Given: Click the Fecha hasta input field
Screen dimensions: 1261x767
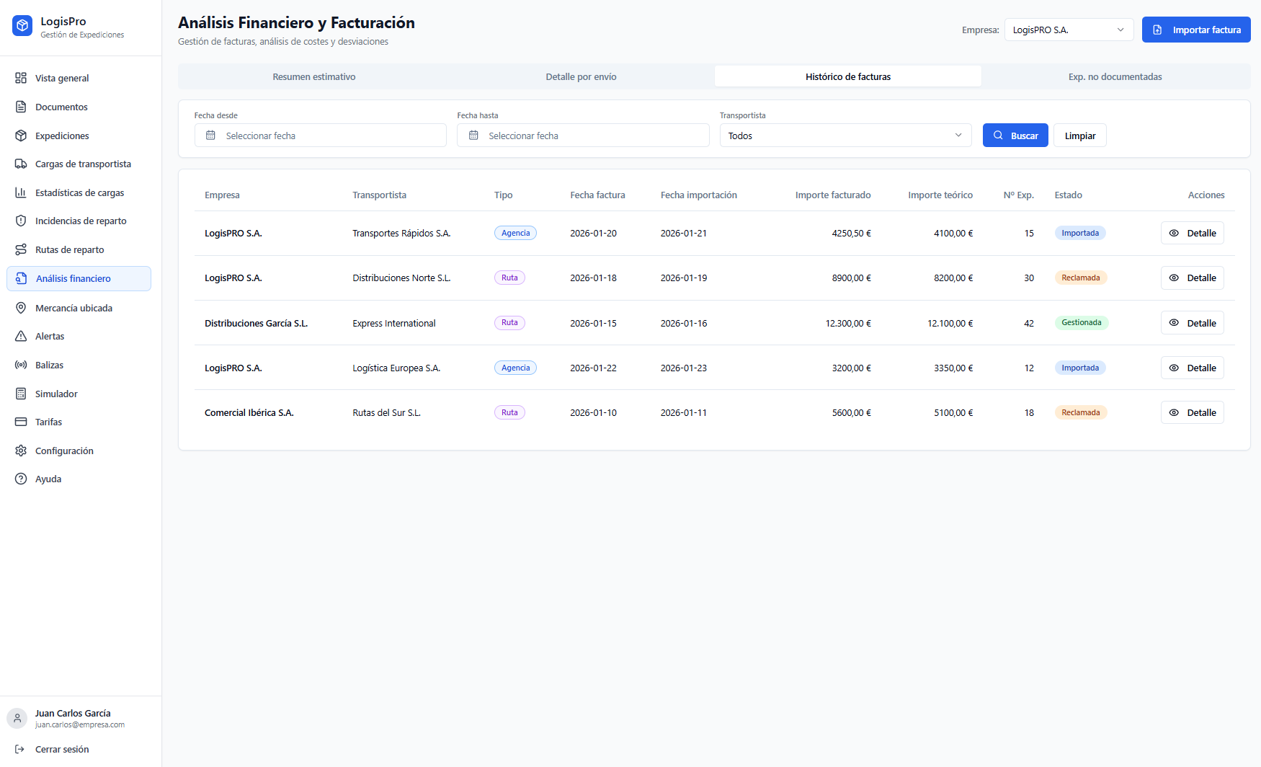Looking at the screenshot, I should [x=582, y=136].
